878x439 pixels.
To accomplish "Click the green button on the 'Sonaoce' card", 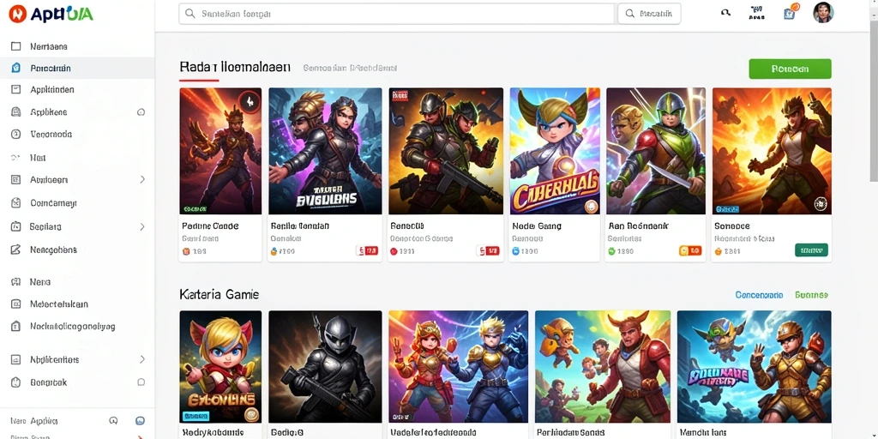I will 811,250.
